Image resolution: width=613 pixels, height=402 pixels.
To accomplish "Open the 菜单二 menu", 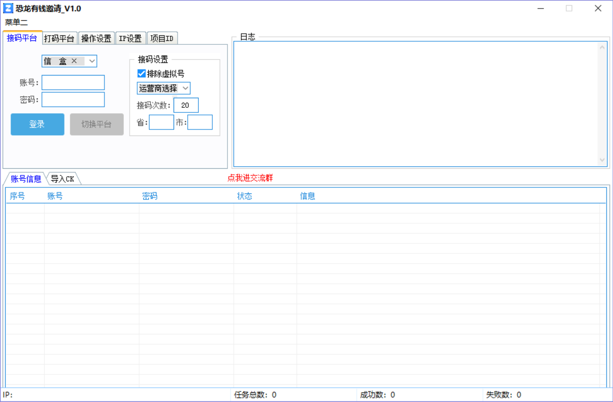I will pos(16,22).
